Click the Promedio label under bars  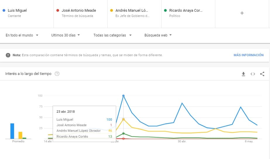click(x=18, y=141)
